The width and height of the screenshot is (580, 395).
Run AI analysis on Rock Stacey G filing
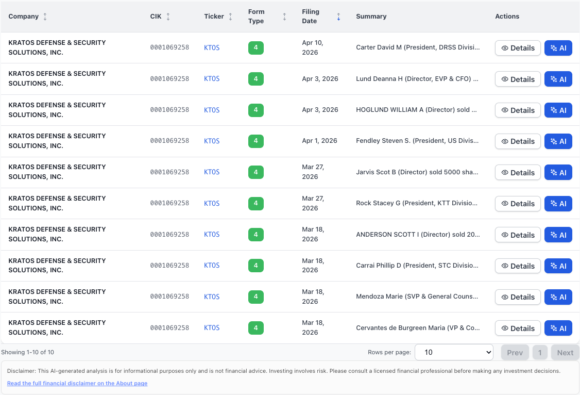[558, 204]
